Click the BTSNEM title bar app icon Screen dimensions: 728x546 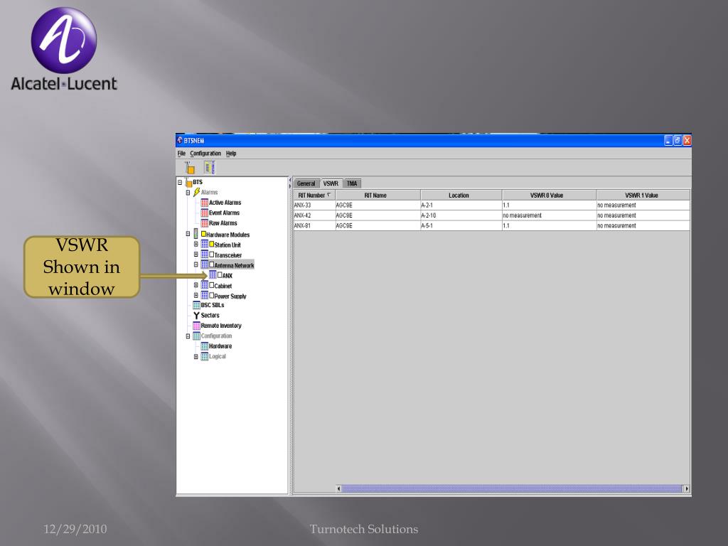coord(180,140)
